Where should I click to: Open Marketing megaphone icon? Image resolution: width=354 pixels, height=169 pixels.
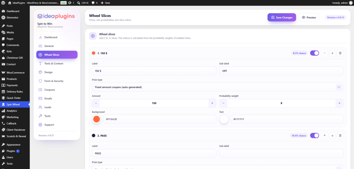coord(3,117)
